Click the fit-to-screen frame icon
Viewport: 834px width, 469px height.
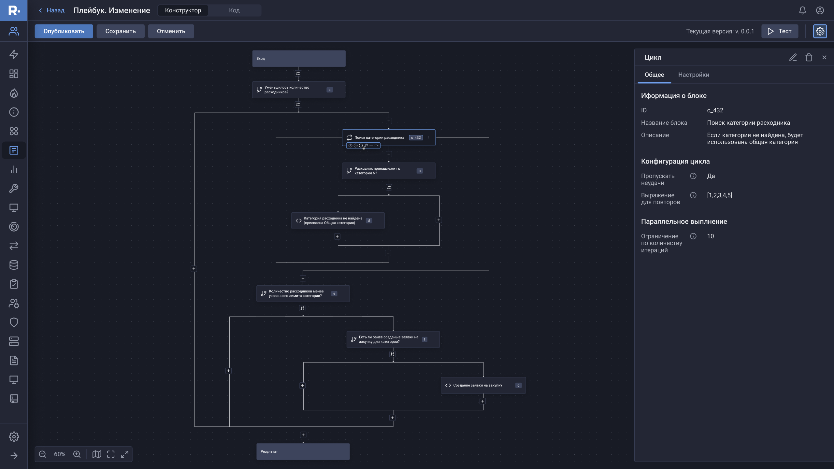111,454
